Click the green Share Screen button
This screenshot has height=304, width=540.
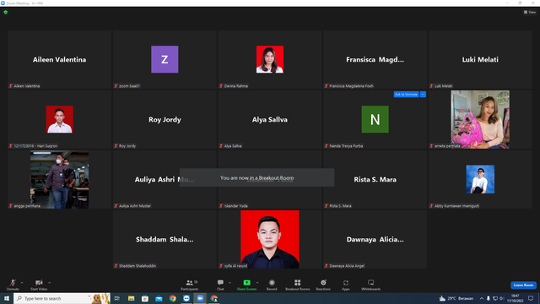coord(246,285)
